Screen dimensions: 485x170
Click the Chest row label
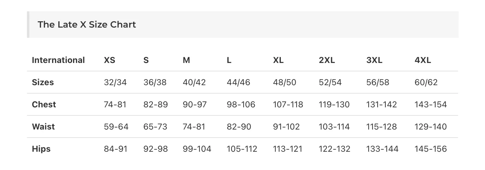coord(44,105)
